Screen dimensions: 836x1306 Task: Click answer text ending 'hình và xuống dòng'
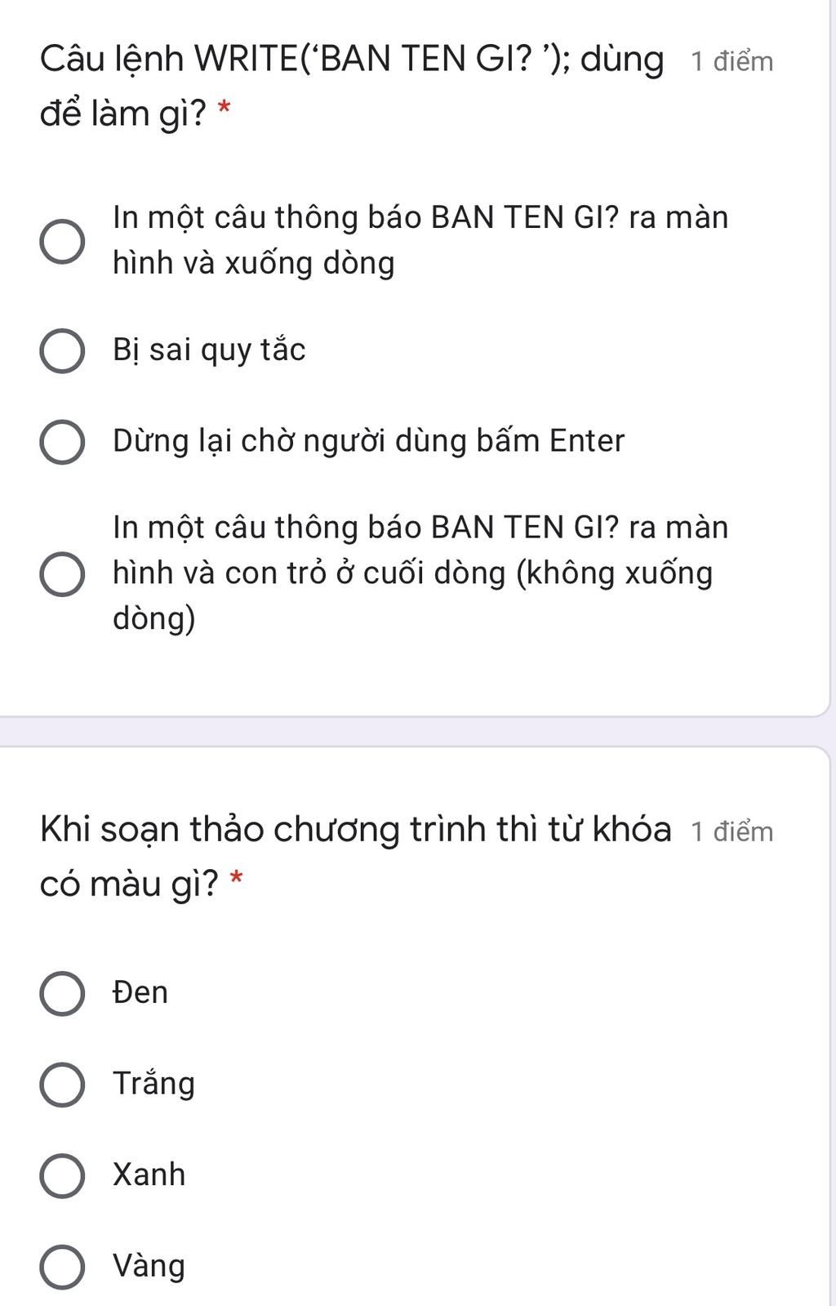(420, 240)
